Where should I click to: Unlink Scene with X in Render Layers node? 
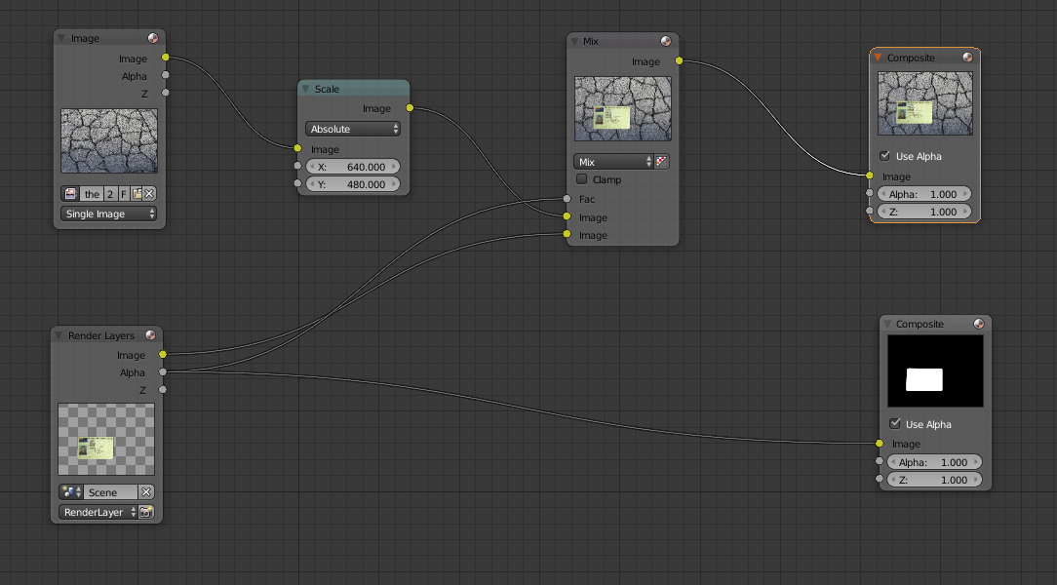(146, 492)
